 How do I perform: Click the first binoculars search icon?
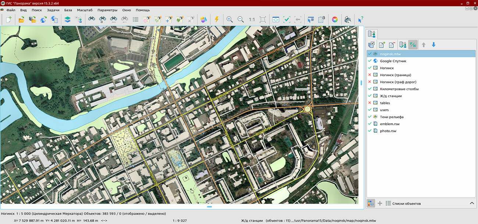pyautogui.click(x=92, y=19)
